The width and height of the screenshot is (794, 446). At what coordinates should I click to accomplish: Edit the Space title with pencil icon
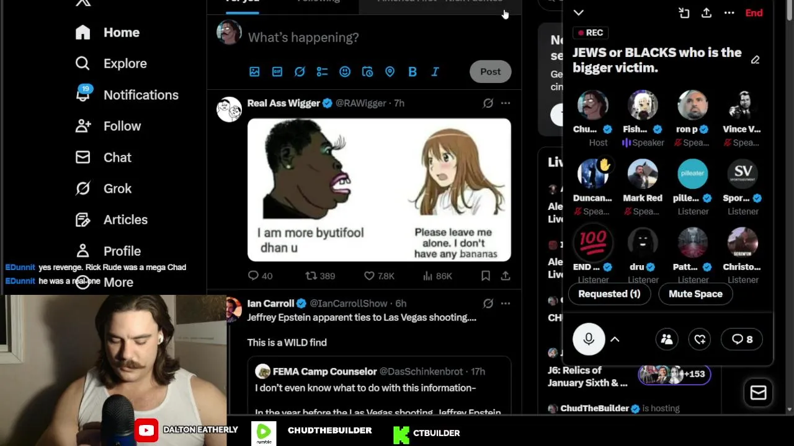[755, 60]
